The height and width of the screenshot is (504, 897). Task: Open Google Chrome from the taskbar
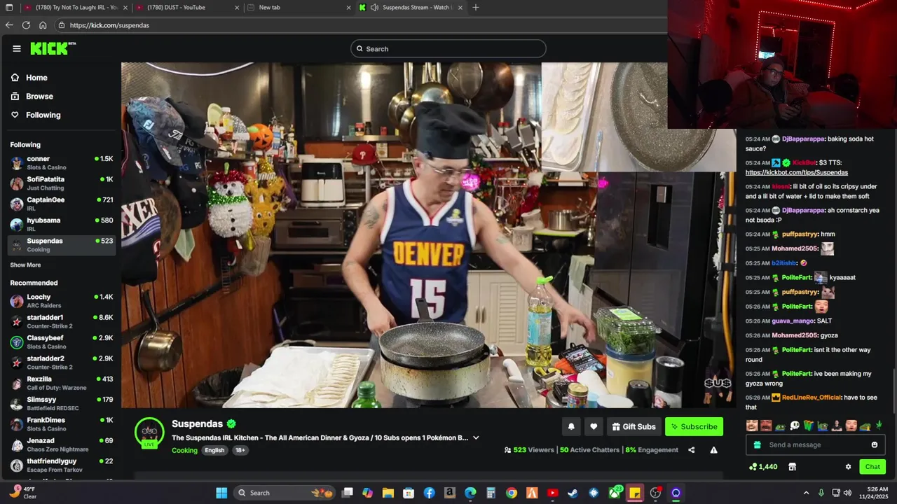tap(512, 493)
